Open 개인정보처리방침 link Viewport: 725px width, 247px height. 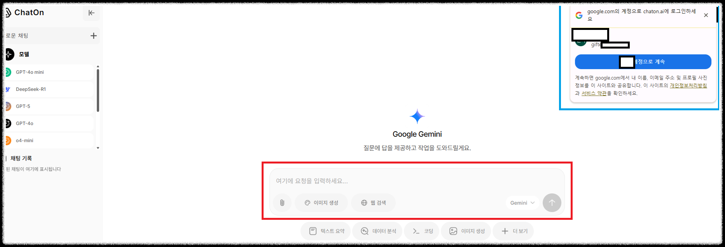tap(688, 85)
